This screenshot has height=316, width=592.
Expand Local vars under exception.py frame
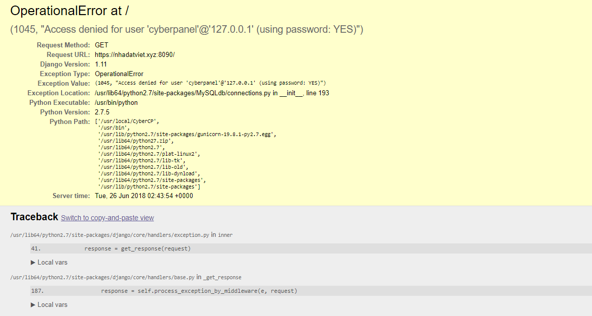49,262
